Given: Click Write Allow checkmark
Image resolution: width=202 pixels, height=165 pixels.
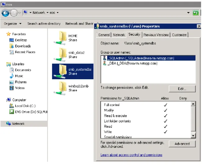Looking at the screenshot, I should [165, 132].
